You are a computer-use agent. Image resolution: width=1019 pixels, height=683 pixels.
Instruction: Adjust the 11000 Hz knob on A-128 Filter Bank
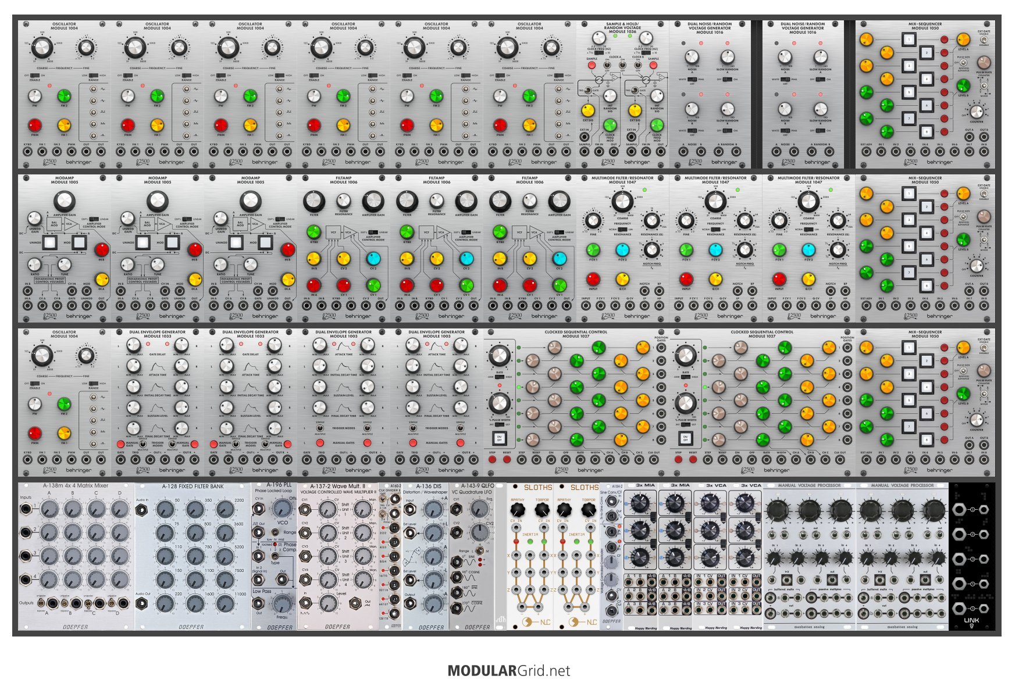[225, 603]
